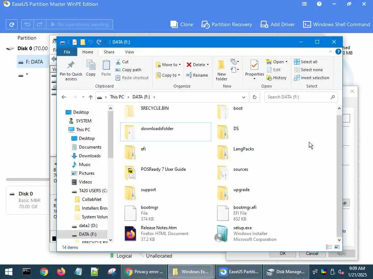Expand the Copy to dropdown

pyautogui.click(x=179, y=75)
